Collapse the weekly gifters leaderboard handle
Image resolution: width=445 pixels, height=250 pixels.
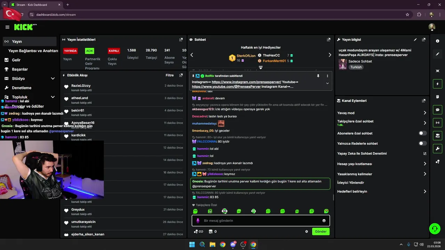click(x=260, y=67)
